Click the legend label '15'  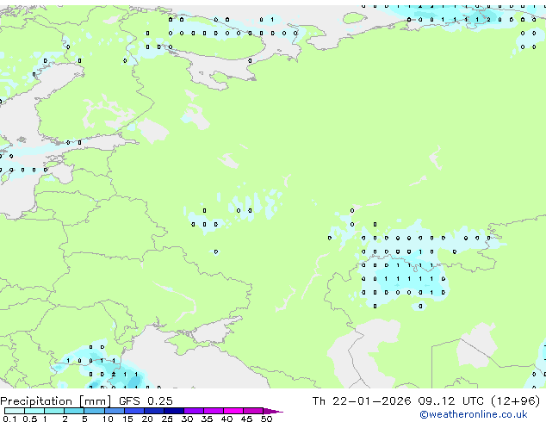(x=127, y=419)
